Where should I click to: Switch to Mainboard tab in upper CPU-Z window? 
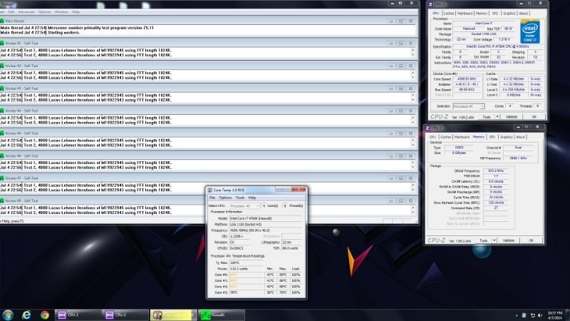pos(465,14)
